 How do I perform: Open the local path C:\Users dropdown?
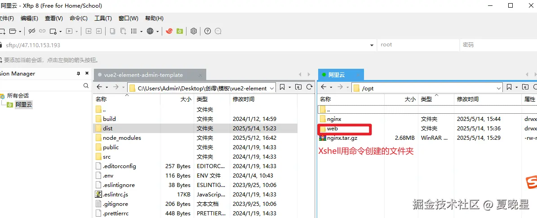pyautogui.click(x=272, y=88)
